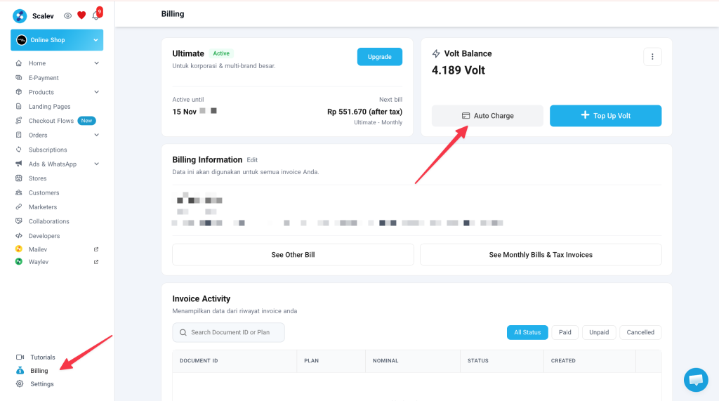Expand the Home menu chevron

coord(96,63)
